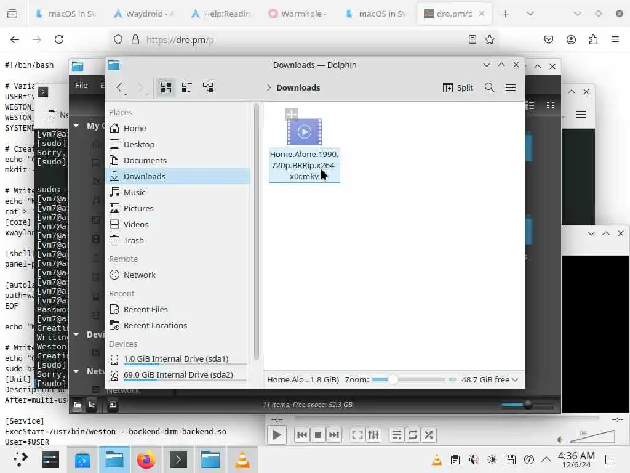
Task: Open the 69.0 GiB Internal Drive (sda2)
Action: 179,375
